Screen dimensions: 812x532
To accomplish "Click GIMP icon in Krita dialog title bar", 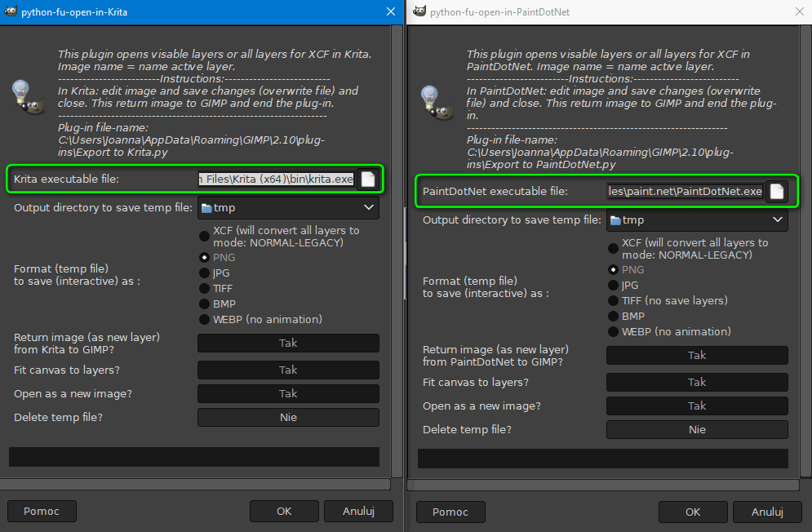I will point(11,11).
